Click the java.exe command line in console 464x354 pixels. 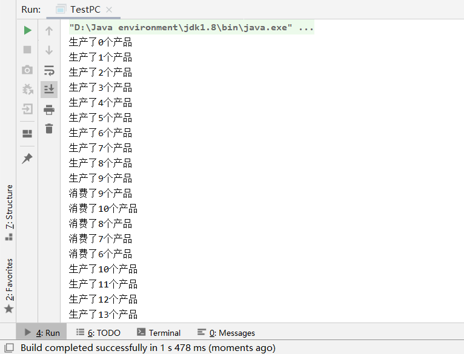pyautogui.click(x=191, y=27)
